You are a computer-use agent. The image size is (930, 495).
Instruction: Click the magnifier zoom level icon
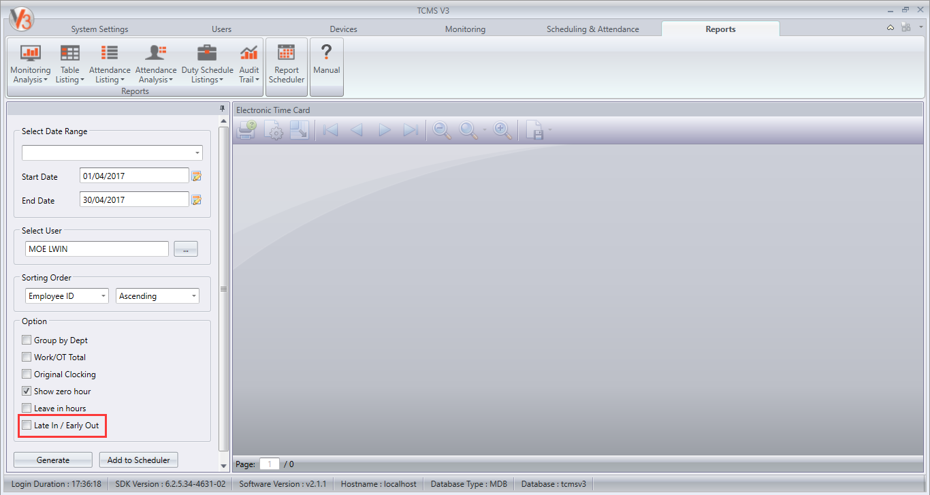tap(468, 130)
